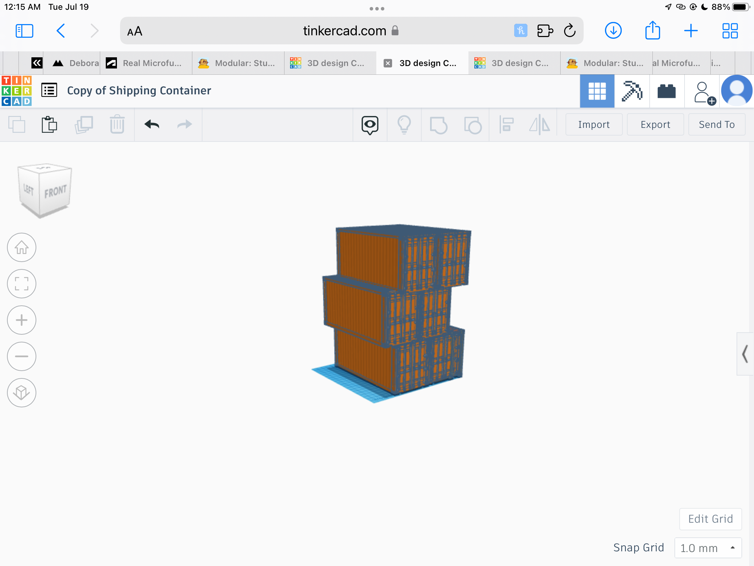This screenshot has width=754, height=566.
Task: Switch to first Modular: Stu... tab
Action: [238, 63]
